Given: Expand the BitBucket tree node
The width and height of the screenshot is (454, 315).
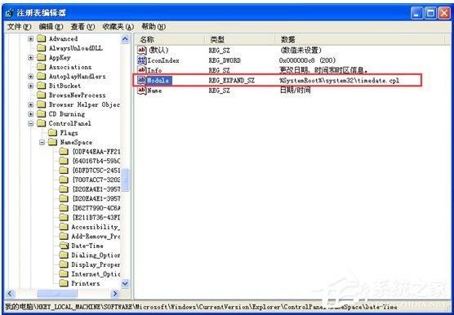Looking at the screenshot, I should pyautogui.click(x=31, y=86).
